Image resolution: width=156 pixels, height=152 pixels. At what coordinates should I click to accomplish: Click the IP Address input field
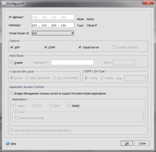coord(53,17)
